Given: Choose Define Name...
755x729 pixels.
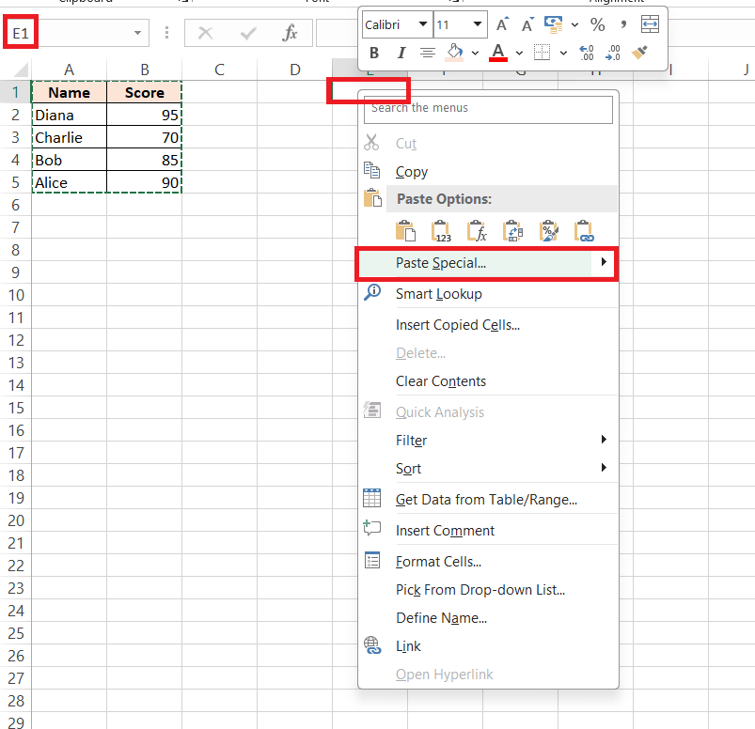Looking at the screenshot, I should (488, 618).
